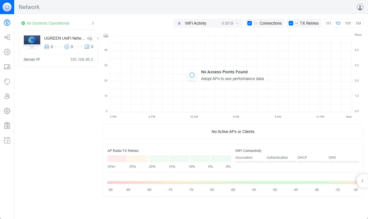Click the UGREEN UniFi Network server name

point(64,38)
